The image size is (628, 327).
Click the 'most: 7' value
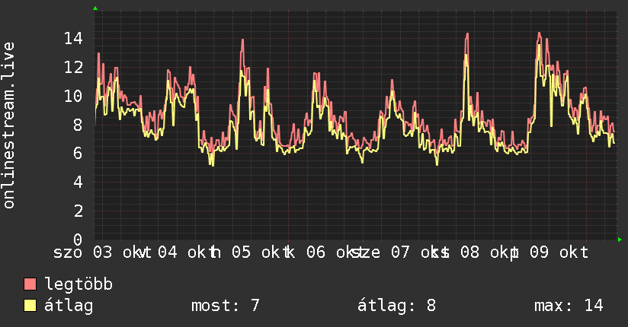[x=226, y=306]
